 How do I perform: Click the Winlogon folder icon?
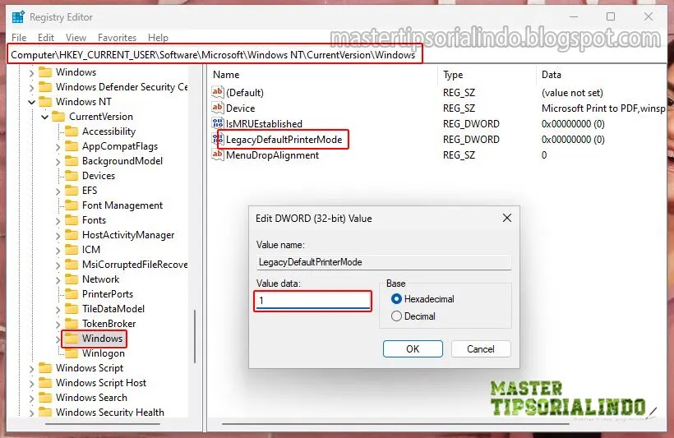[x=72, y=353]
